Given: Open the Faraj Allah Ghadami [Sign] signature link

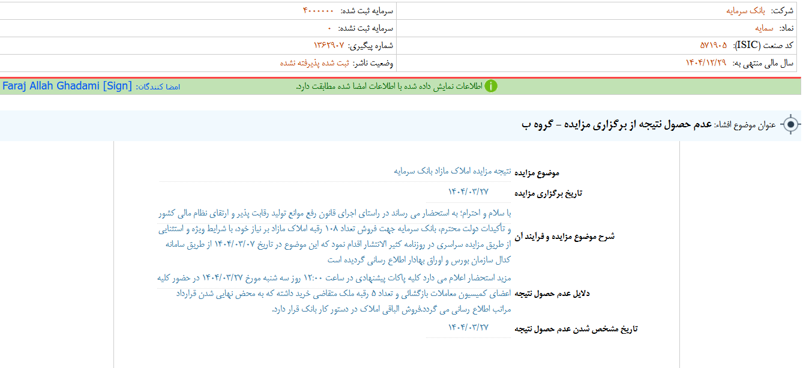Looking at the screenshot, I should [67, 86].
